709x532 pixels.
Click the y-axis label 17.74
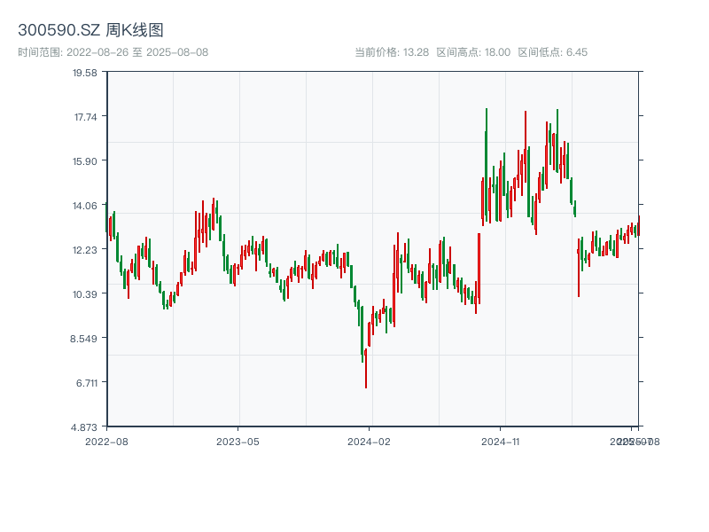85,117
